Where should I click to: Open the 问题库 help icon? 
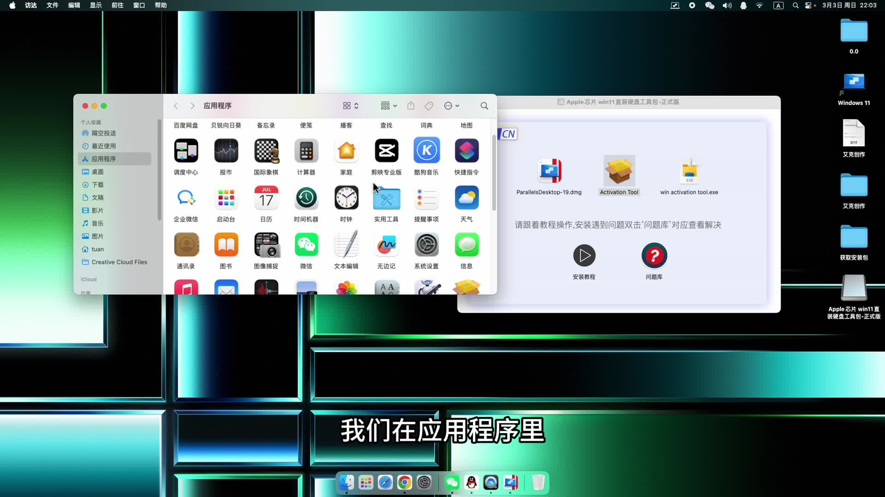point(654,255)
